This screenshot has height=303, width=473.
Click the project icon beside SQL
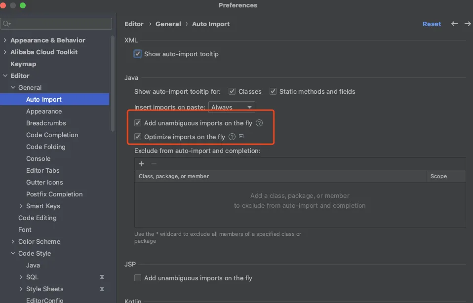click(x=102, y=277)
